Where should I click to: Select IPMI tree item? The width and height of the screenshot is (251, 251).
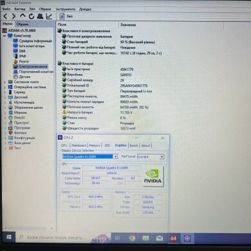point(19,56)
